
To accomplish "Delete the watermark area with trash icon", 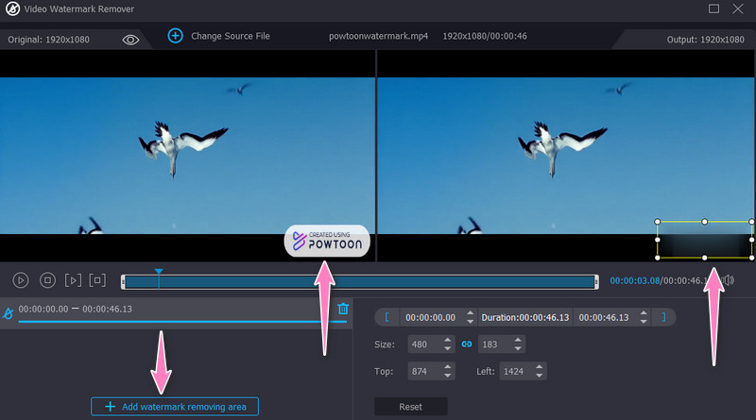I will pyautogui.click(x=343, y=309).
